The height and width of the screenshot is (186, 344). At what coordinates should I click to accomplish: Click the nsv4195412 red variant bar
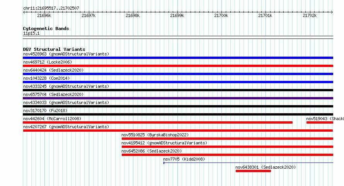[228, 147]
